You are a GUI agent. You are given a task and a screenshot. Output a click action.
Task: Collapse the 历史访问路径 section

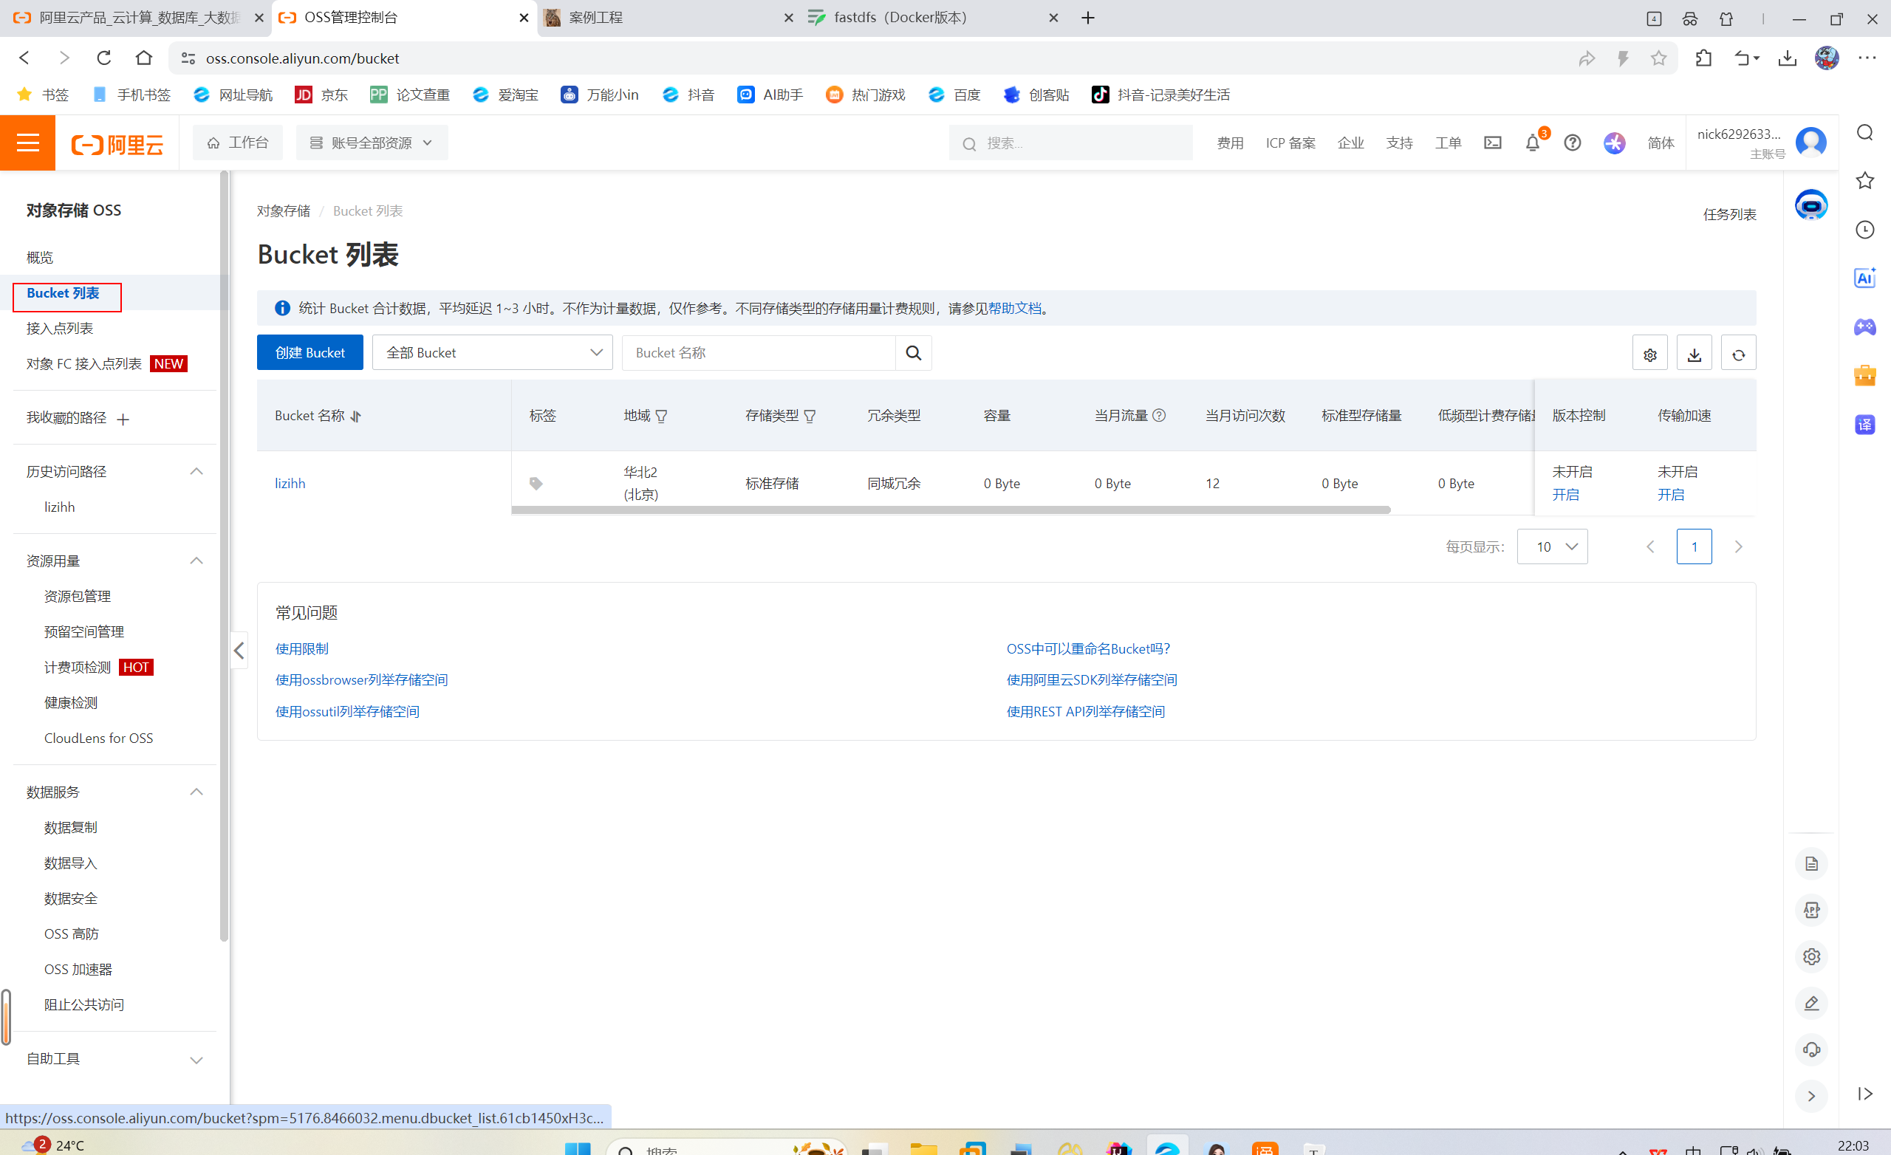(196, 471)
